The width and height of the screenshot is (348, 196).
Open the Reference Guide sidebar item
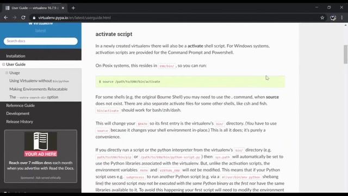[21, 105]
